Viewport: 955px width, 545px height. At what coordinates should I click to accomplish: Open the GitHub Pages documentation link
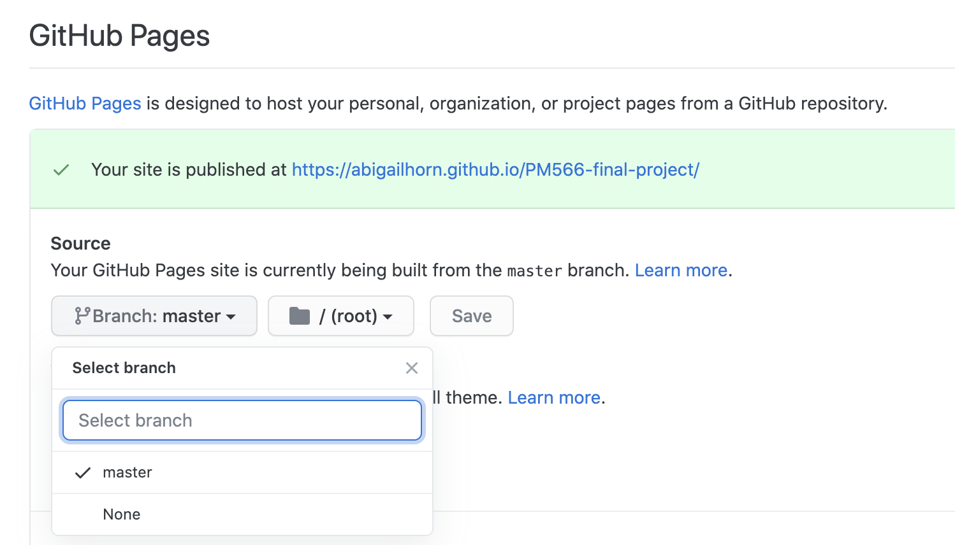[x=85, y=104]
